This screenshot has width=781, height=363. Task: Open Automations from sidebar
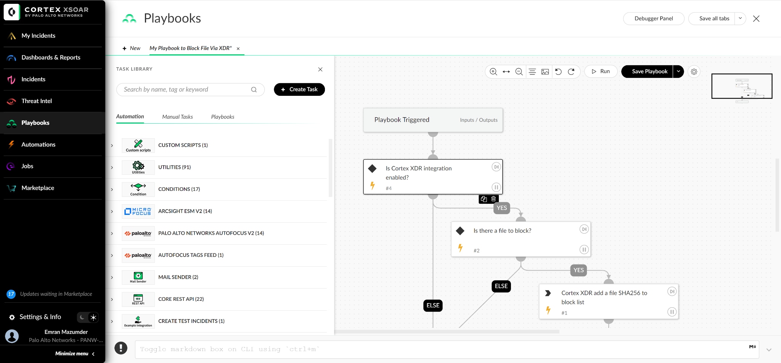point(53,145)
